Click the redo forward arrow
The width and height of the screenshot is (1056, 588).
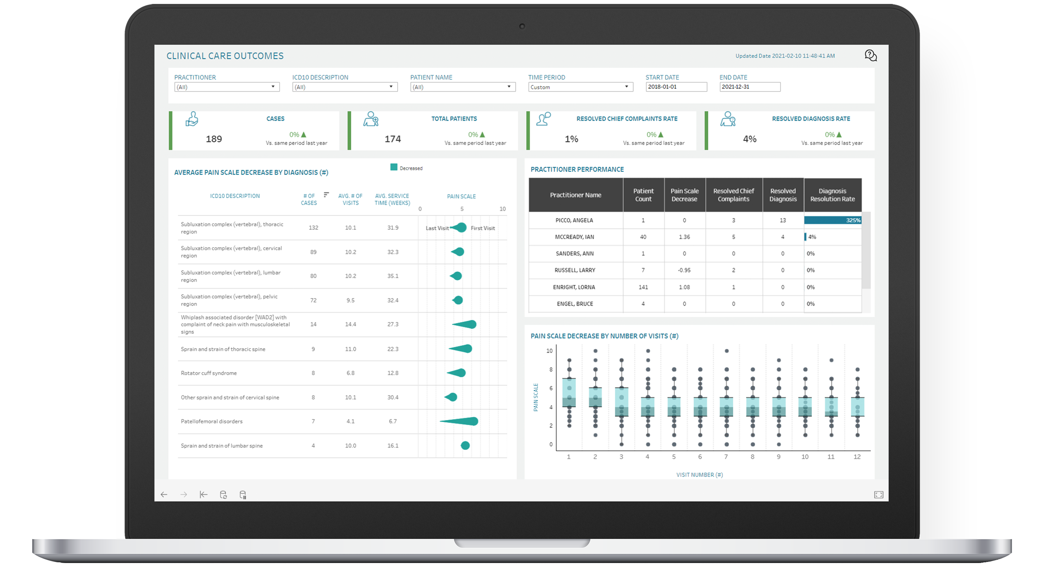click(x=184, y=495)
